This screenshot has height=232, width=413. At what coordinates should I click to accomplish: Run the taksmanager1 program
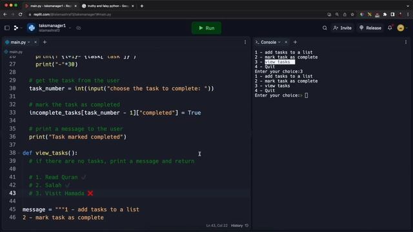click(x=206, y=28)
